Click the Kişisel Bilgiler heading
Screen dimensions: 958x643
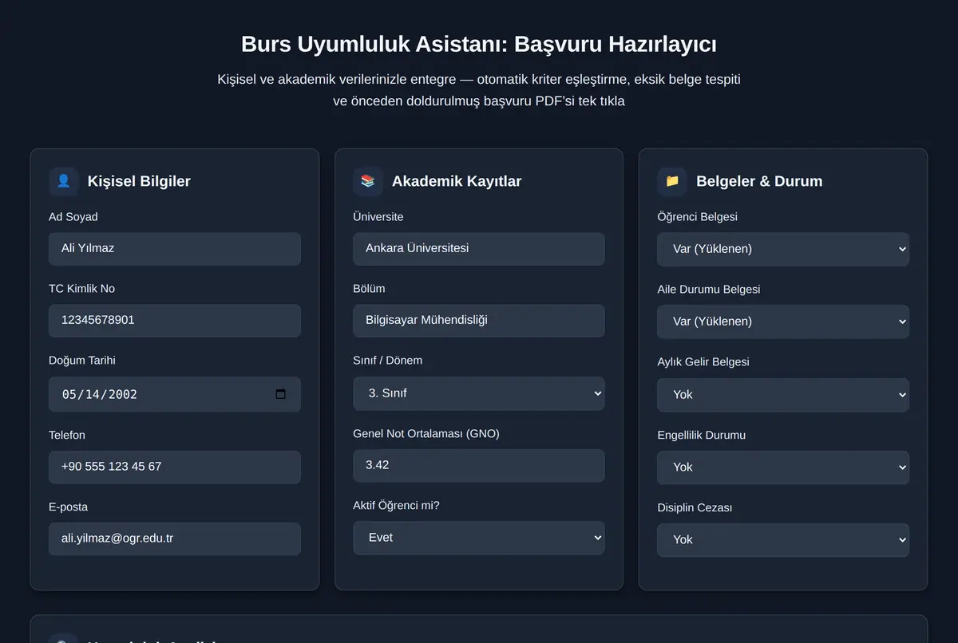(x=139, y=181)
